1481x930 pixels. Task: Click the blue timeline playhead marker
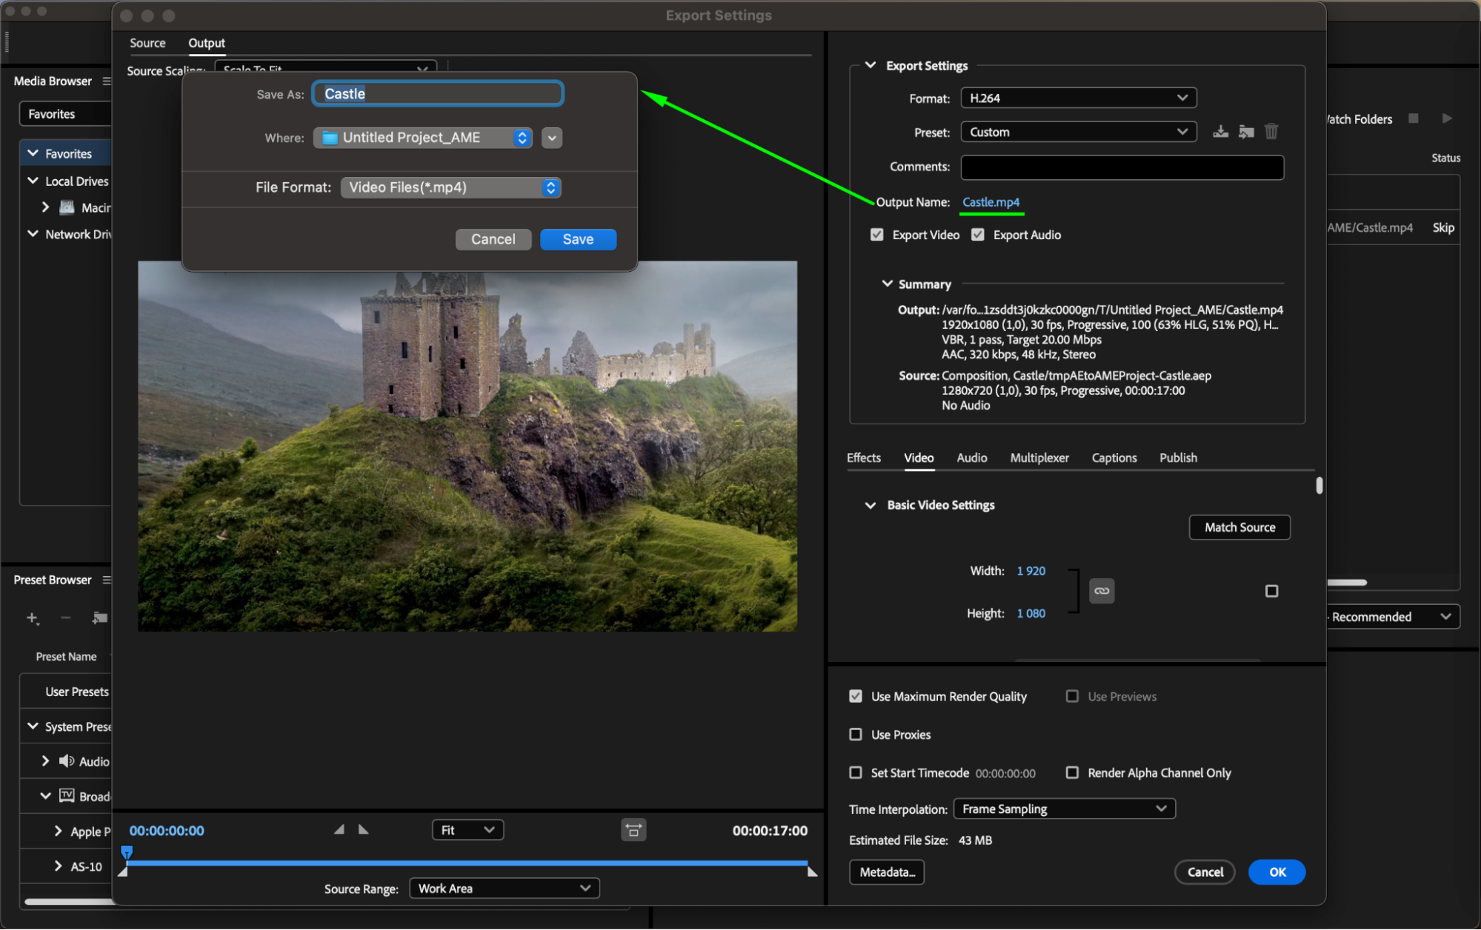point(127,852)
